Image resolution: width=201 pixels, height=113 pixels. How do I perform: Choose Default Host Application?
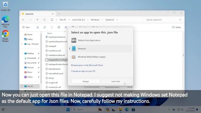tap(100, 40)
